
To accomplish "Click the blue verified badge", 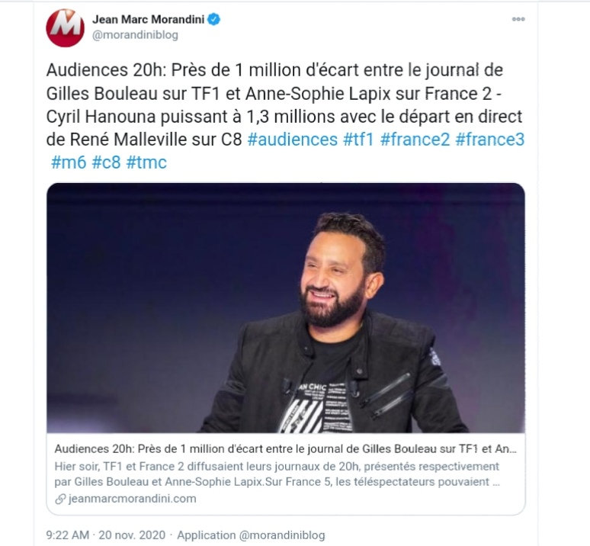I will coord(214,20).
